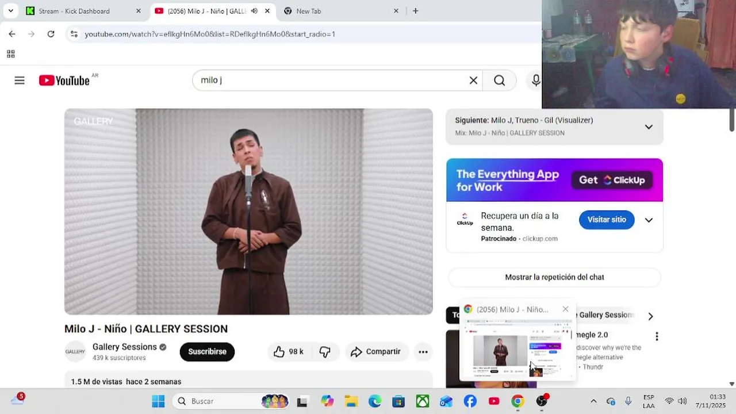Viewport: 736px width, 414px height.
Task: Click the video title Milo J - Niño
Action: coord(146,329)
